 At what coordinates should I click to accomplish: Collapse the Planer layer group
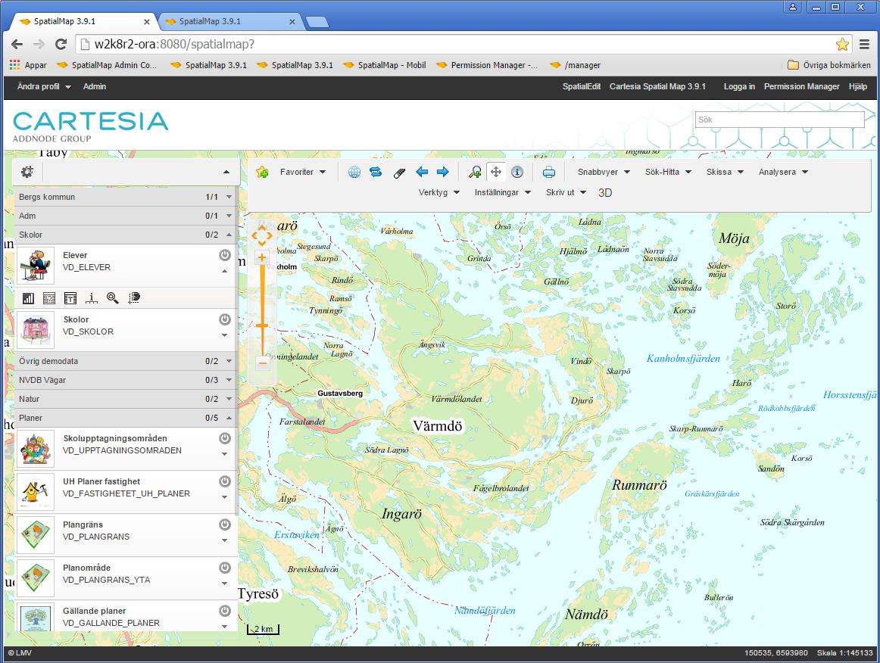tap(229, 419)
